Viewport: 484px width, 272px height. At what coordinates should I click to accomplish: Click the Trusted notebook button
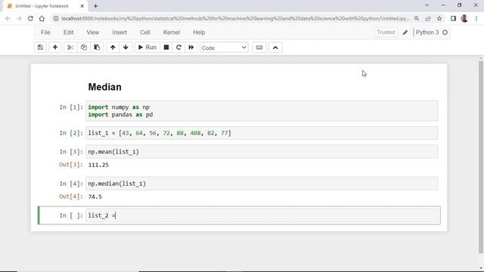pos(386,32)
